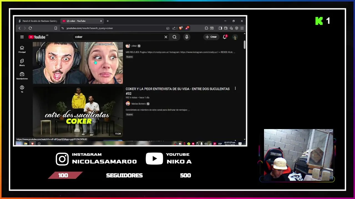Open the Tú section in the sidebar
355x199 pixels.
(x=22, y=89)
